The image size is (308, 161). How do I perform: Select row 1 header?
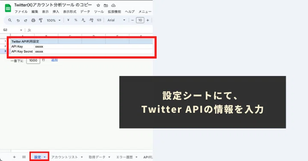click(5, 41)
